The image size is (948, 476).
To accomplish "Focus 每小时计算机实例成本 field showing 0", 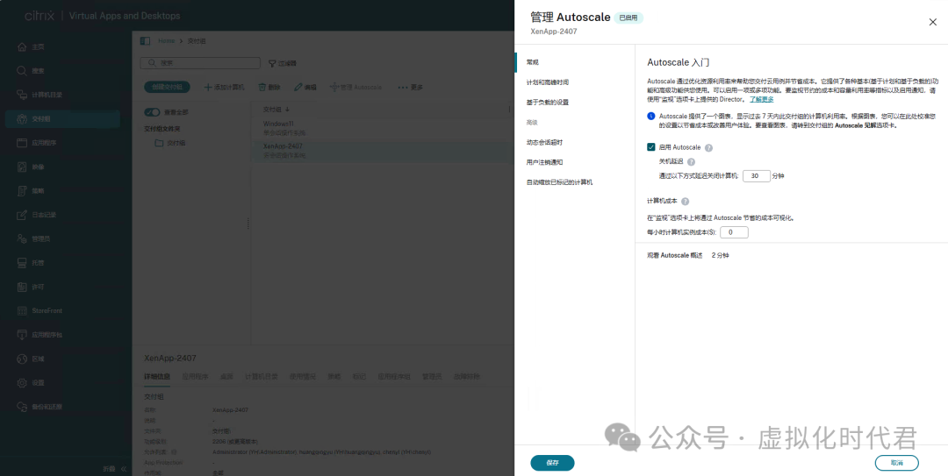I will [x=735, y=232].
